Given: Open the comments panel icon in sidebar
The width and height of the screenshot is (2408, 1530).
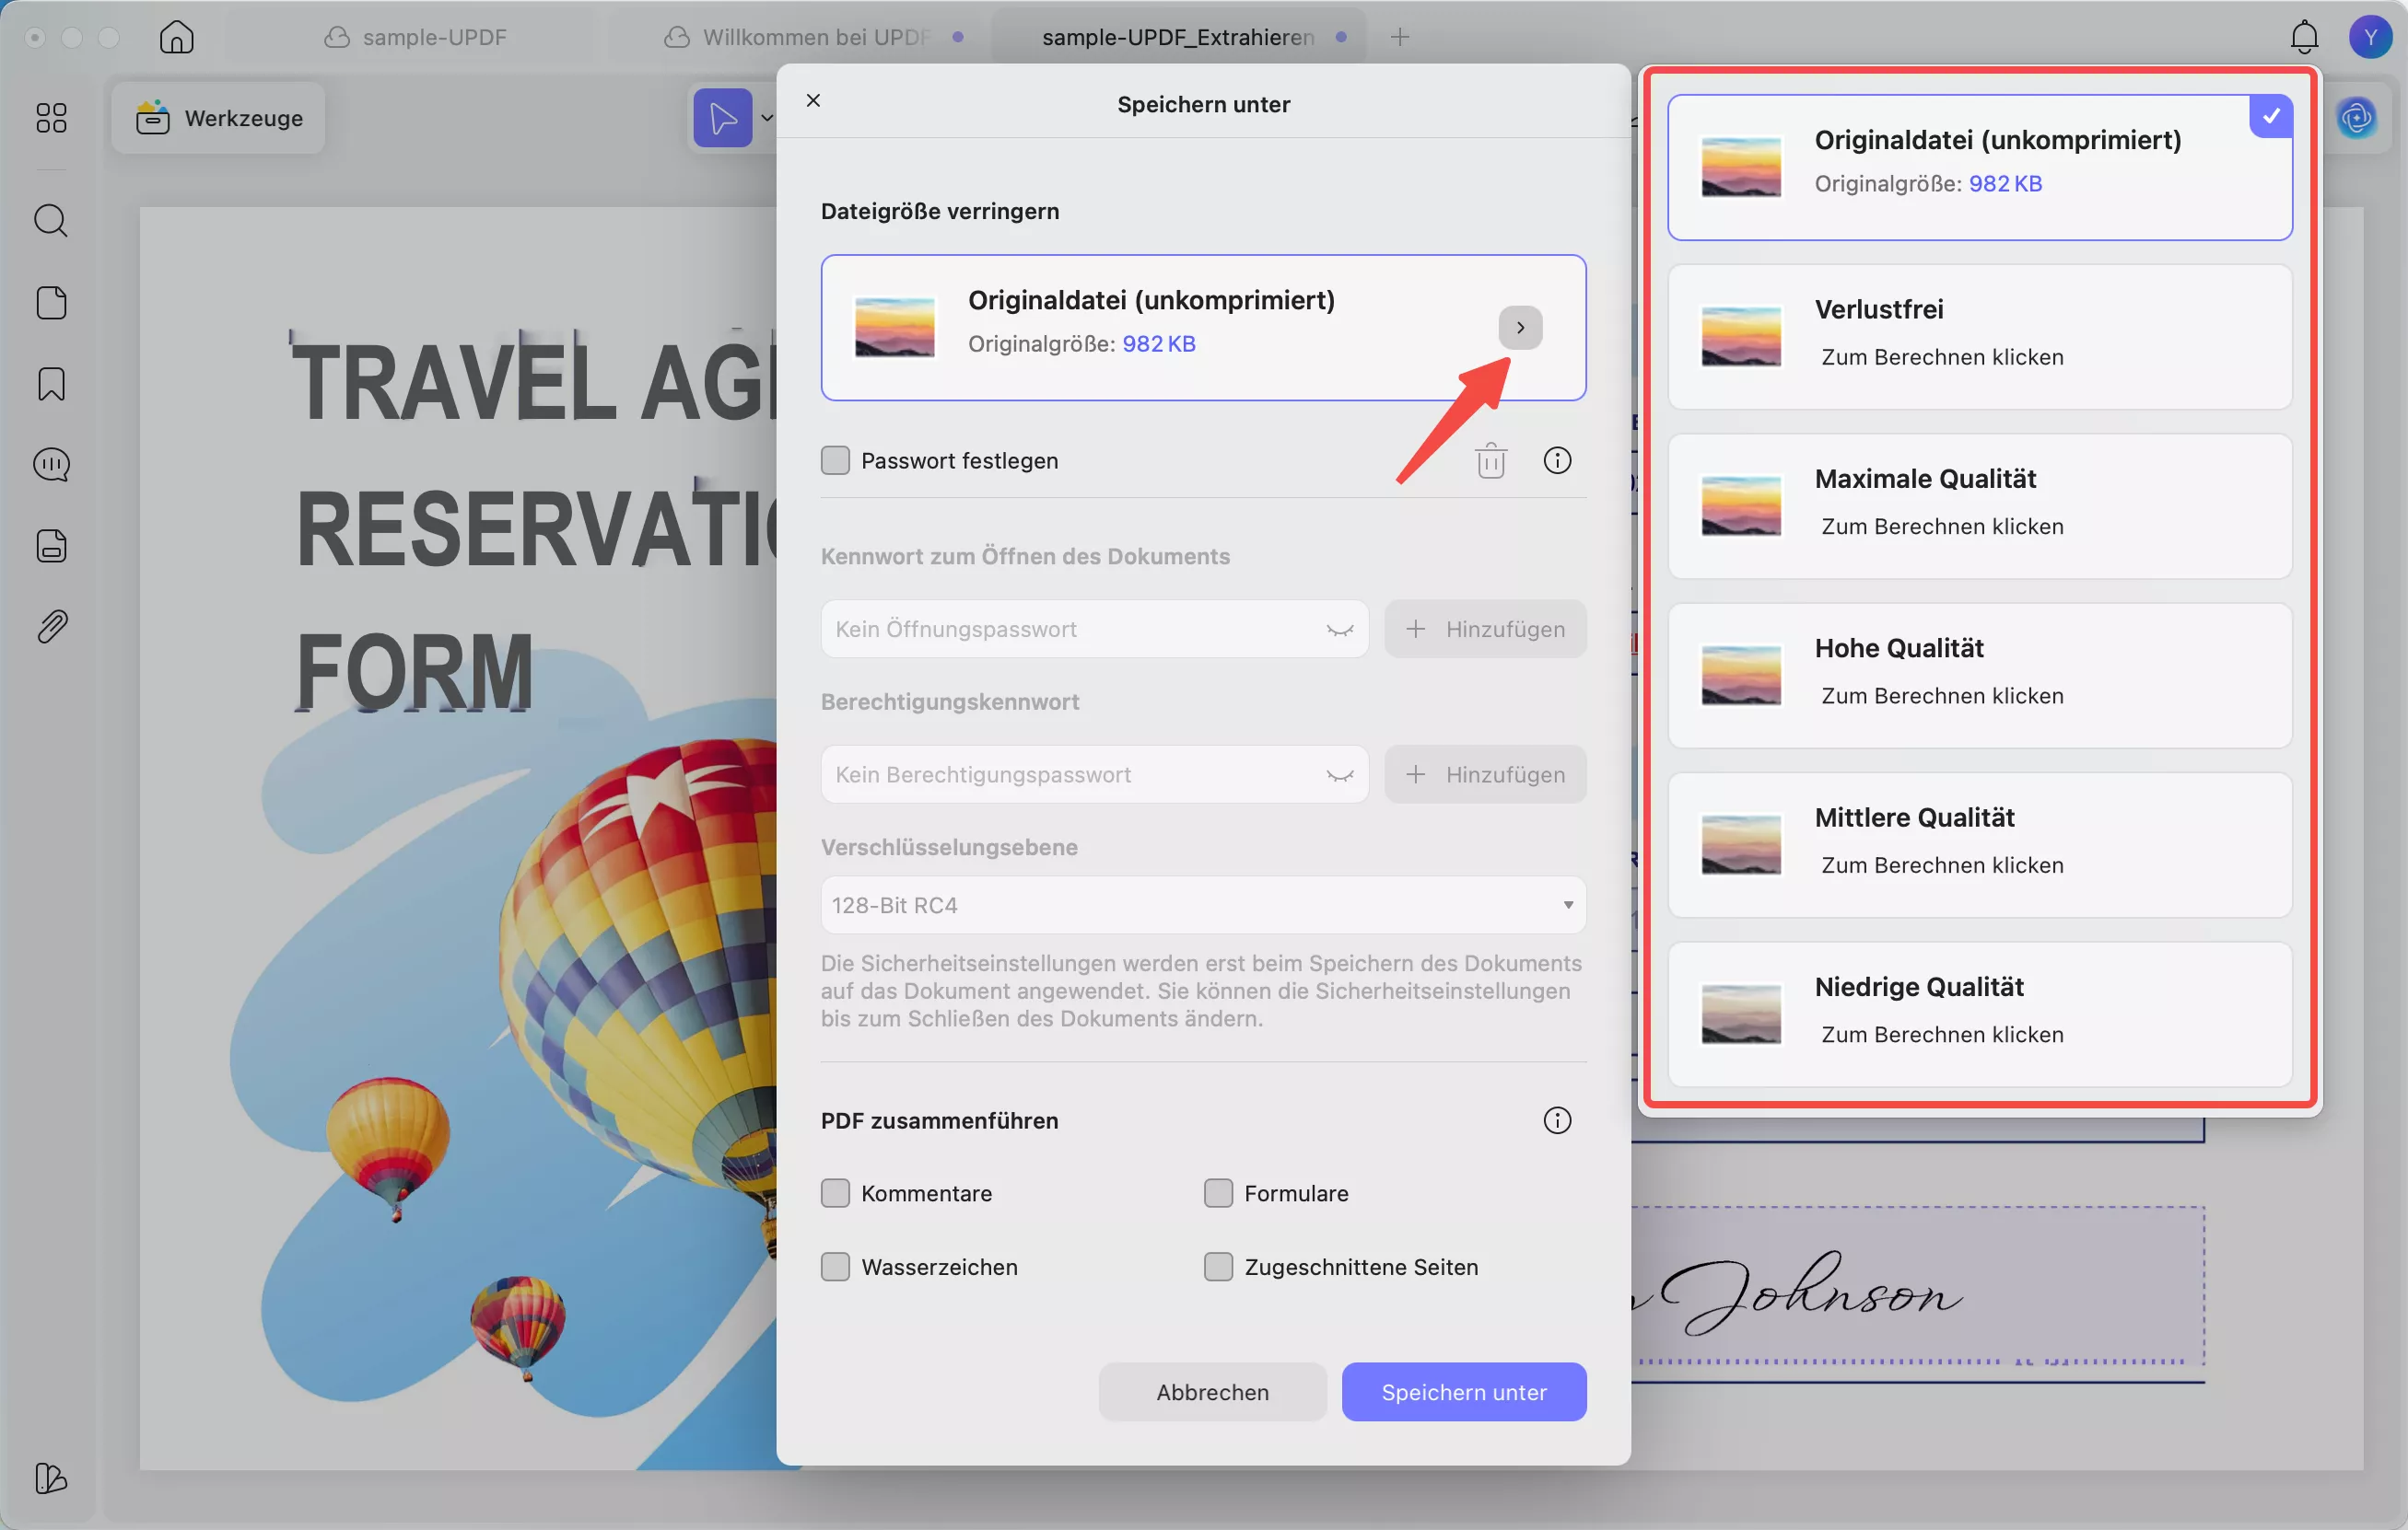Looking at the screenshot, I should pyautogui.click(x=51, y=465).
